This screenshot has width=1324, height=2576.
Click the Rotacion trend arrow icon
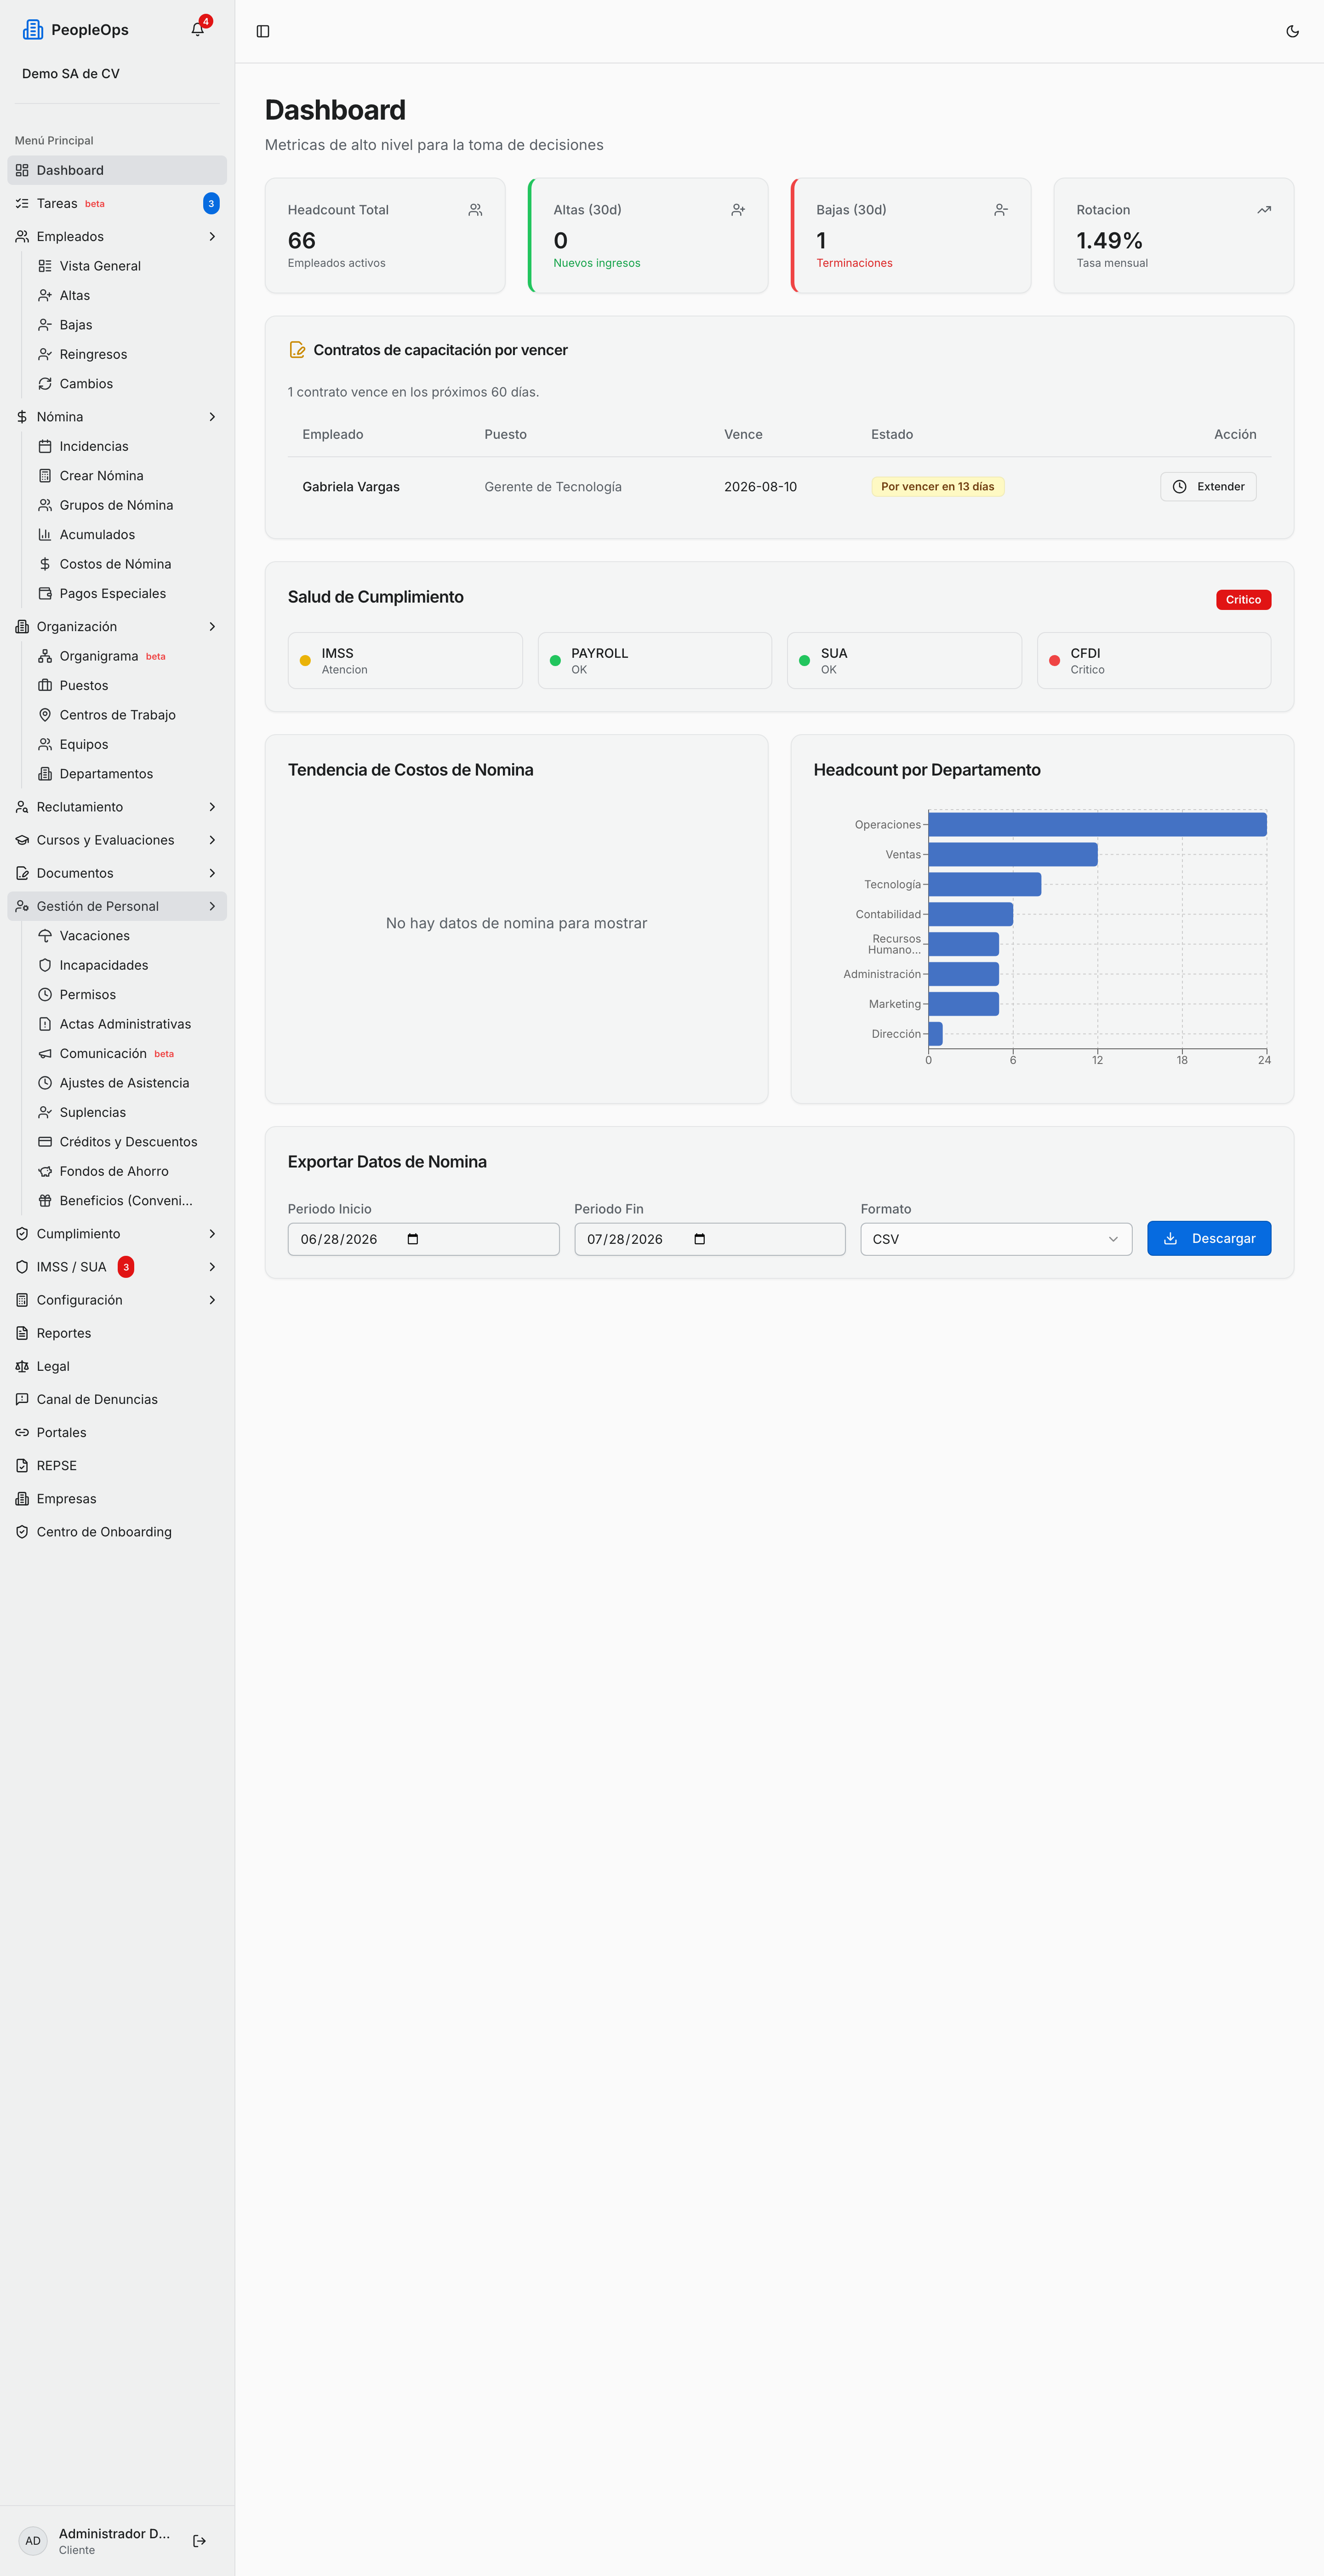1264,210
